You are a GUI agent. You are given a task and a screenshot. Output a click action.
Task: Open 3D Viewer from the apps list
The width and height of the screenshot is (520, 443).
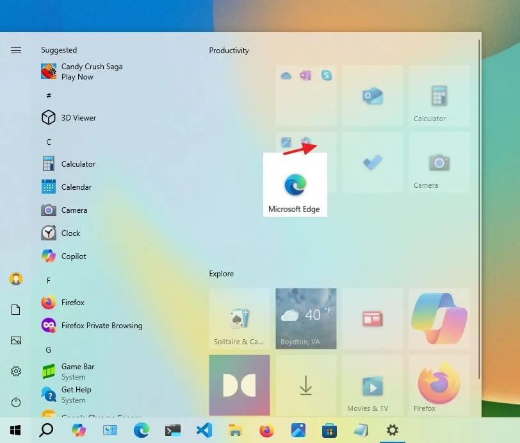pyautogui.click(x=77, y=117)
